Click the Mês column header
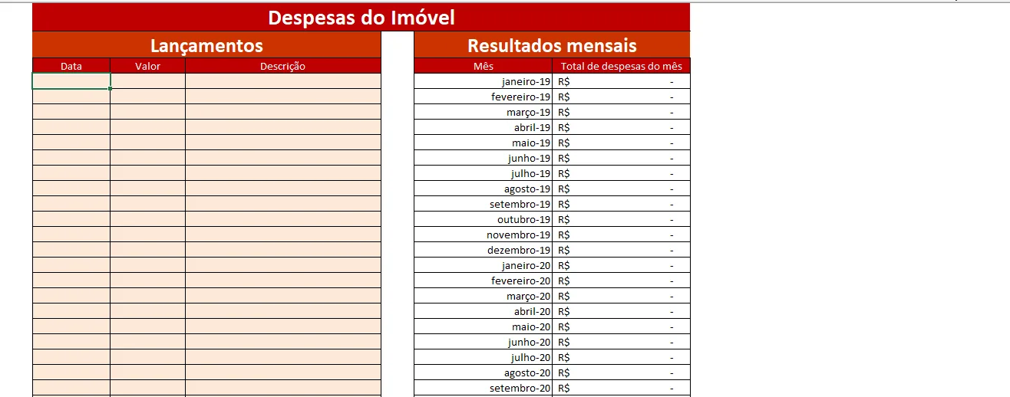1010x397 pixels. 484,66
